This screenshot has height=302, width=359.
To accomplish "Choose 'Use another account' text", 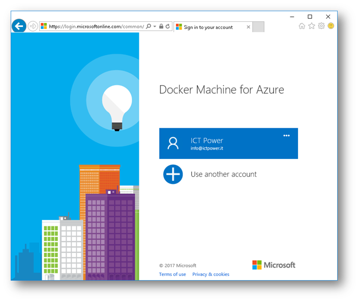I will coord(224,174).
